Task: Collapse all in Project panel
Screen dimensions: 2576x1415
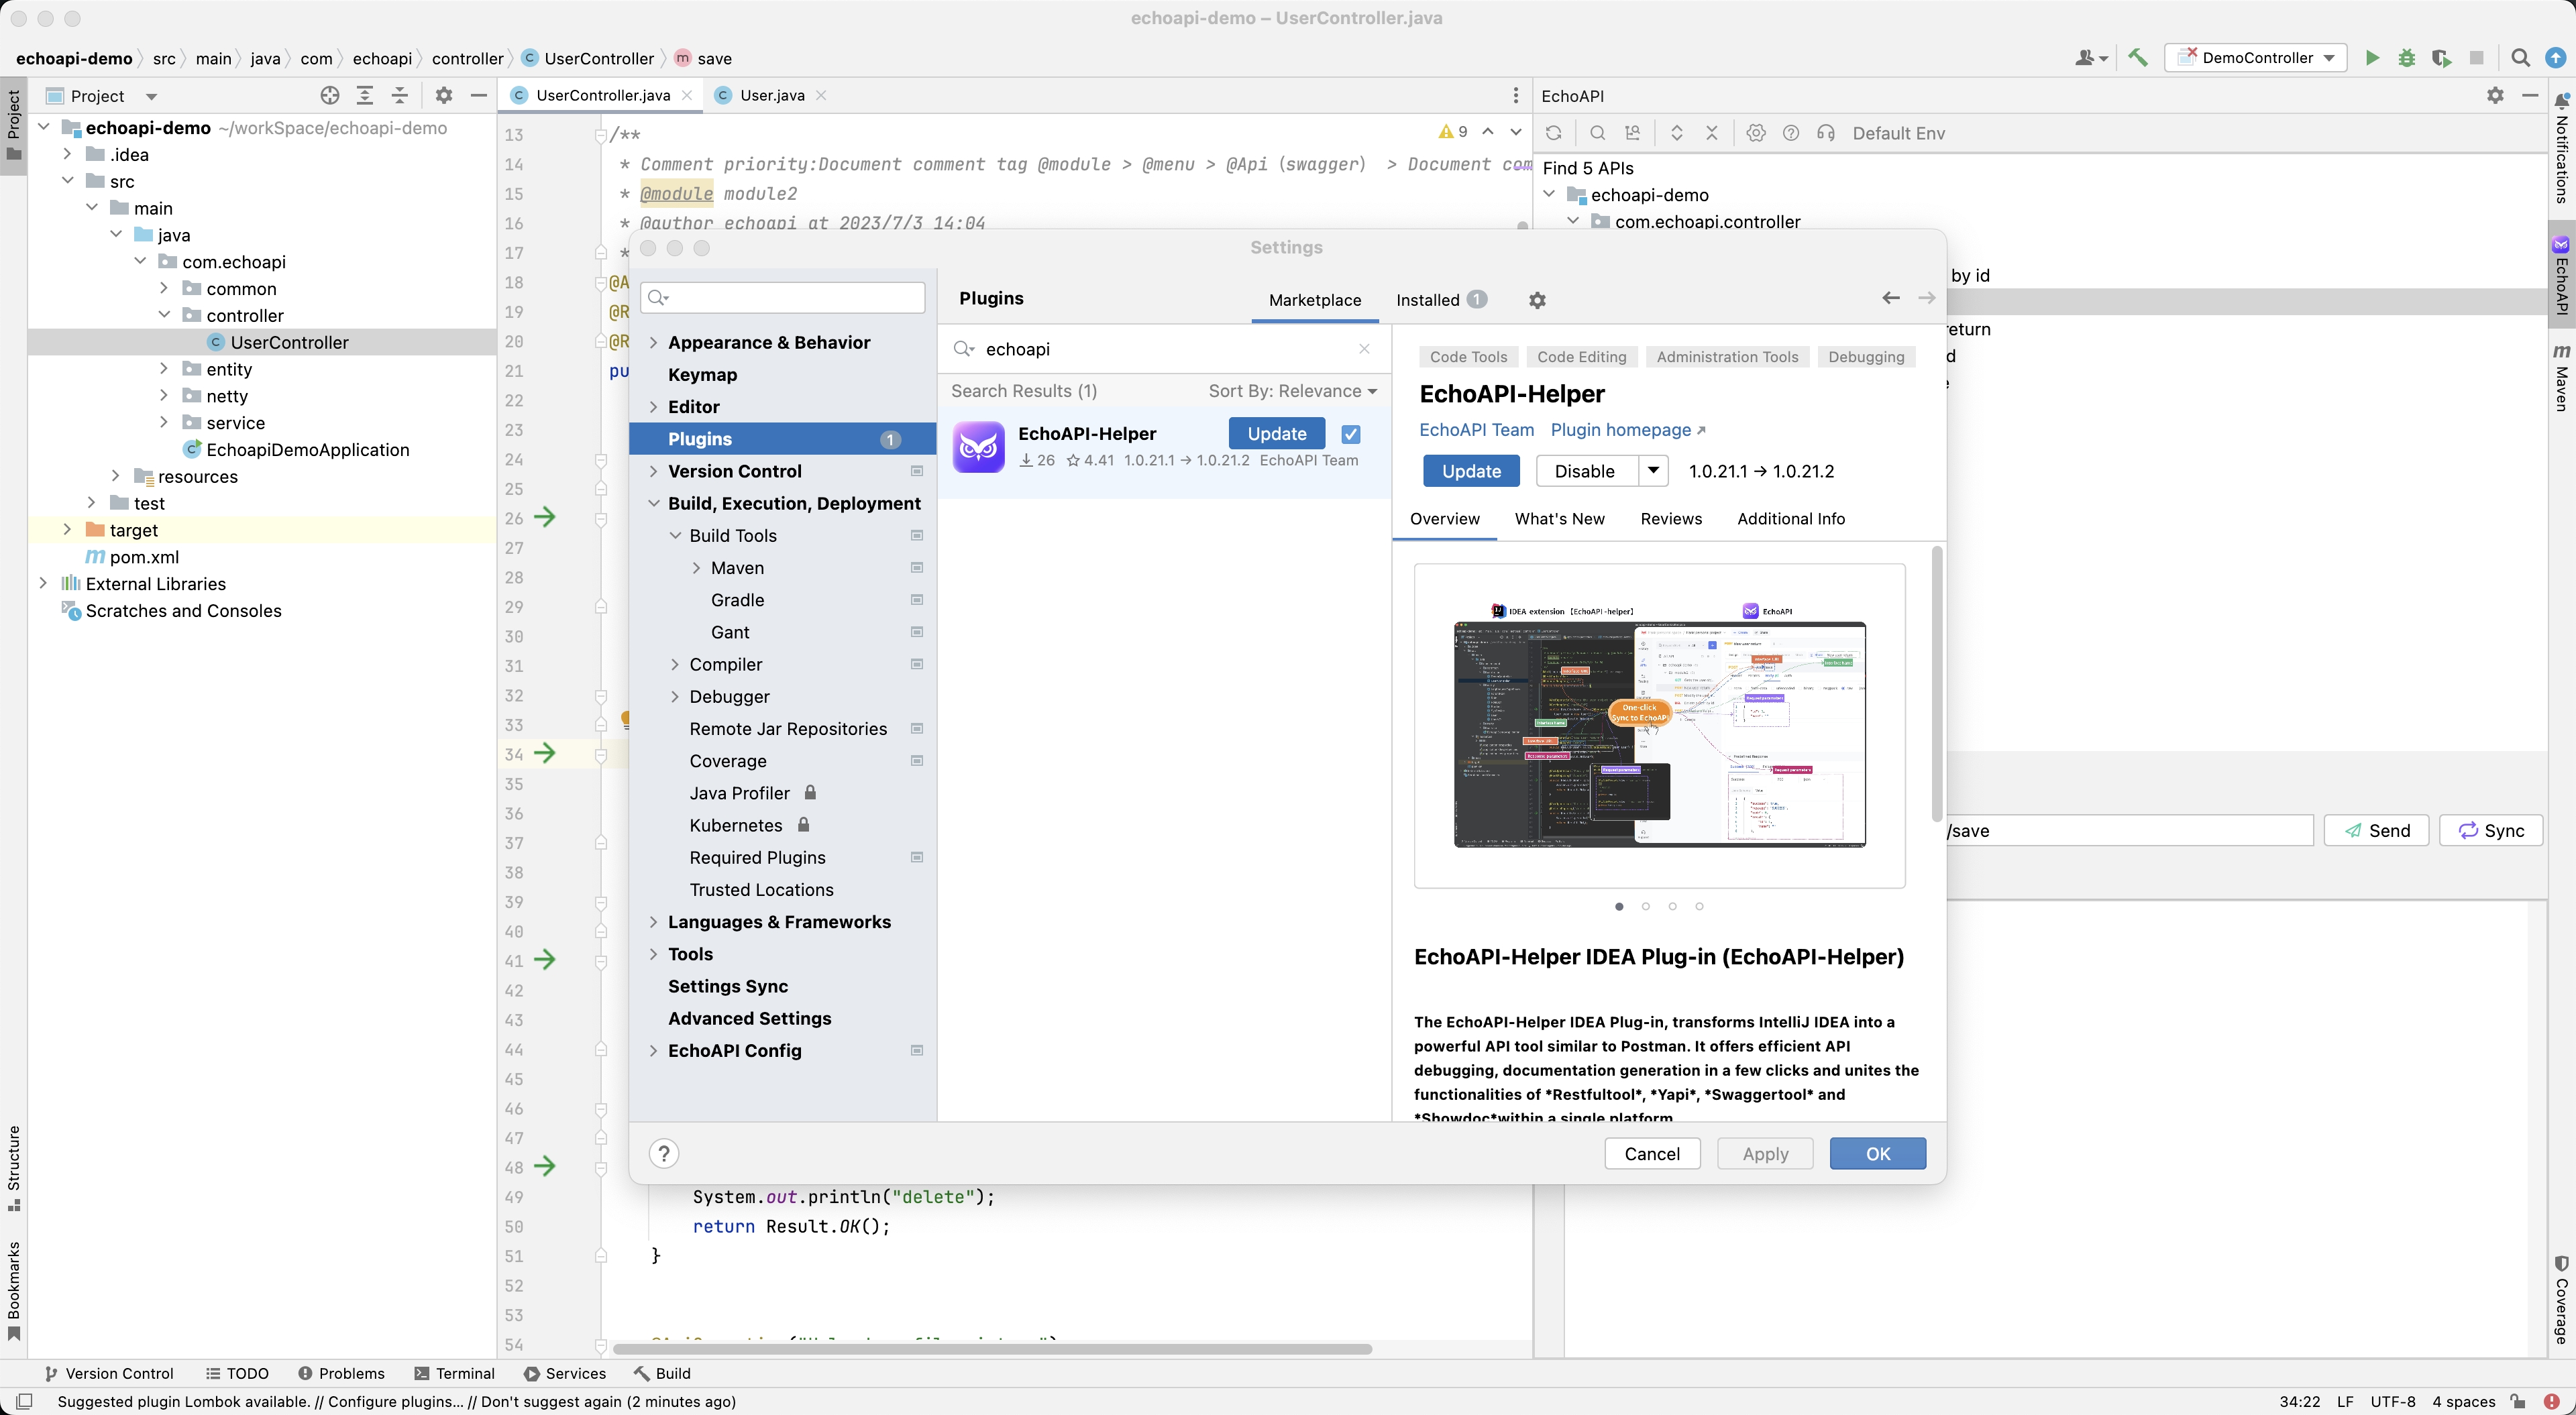Action: pos(399,95)
